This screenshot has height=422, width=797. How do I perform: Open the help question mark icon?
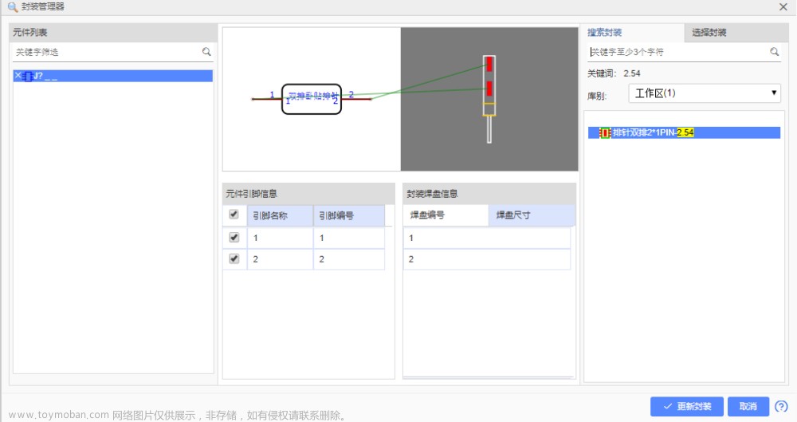point(781,406)
